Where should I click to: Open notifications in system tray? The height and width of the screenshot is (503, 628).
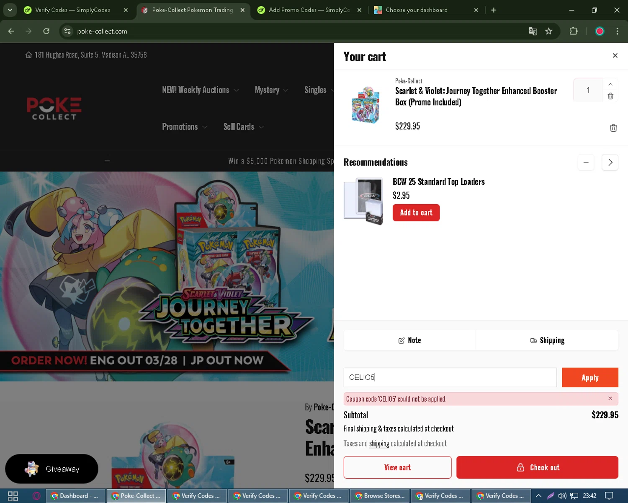pos(609,496)
